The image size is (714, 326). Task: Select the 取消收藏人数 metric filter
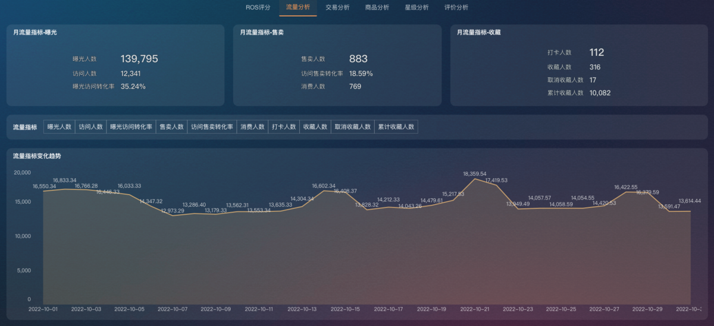click(x=353, y=127)
